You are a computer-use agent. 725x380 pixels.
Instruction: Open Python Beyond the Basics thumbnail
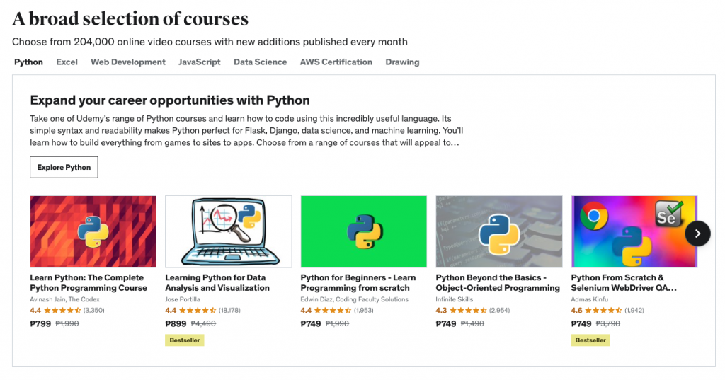click(498, 231)
